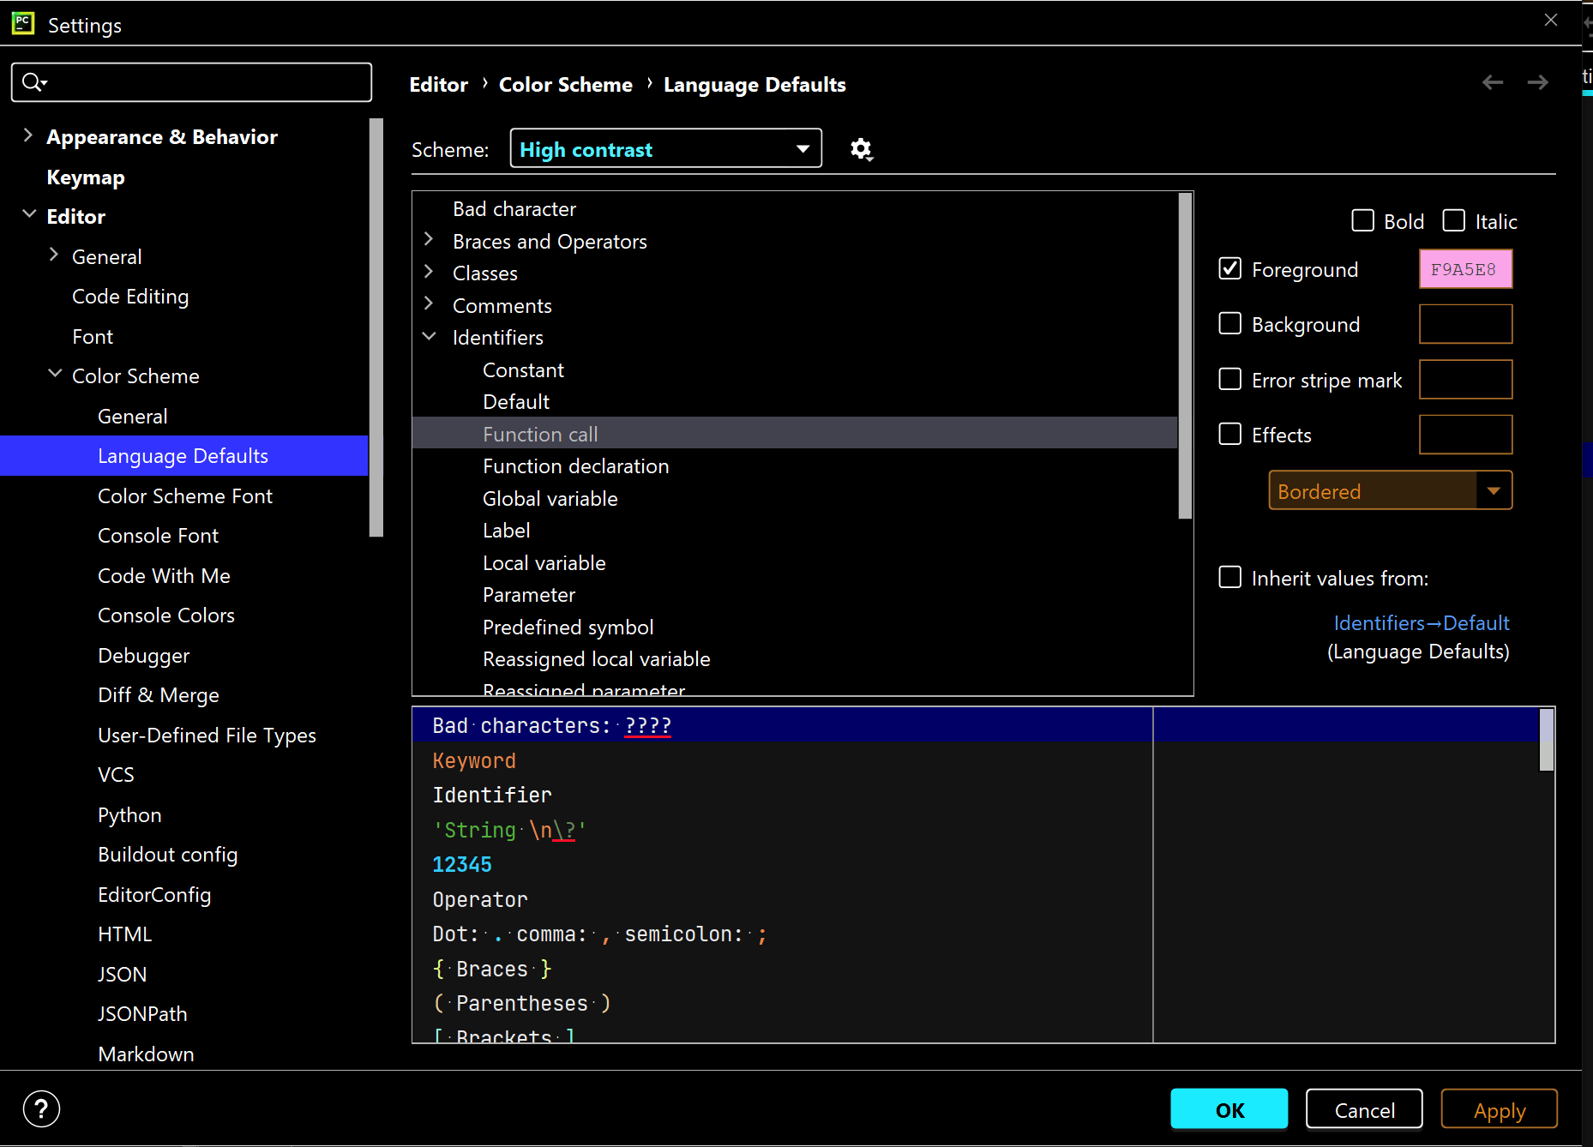This screenshot has width=1593, height=1147.
Task: Click the settings sidebar scrollbar
Action: (x=376, y=327)
